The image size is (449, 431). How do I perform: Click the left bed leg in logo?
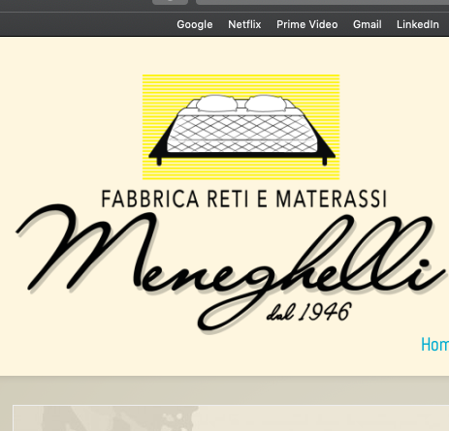(159, 162)
